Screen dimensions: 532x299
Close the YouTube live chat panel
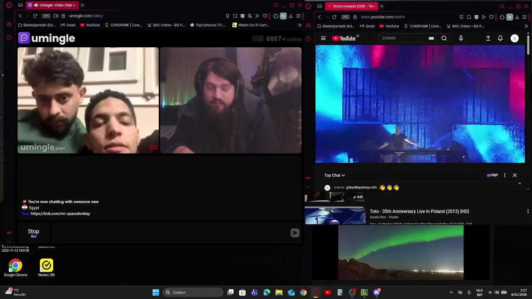point(515,175)
